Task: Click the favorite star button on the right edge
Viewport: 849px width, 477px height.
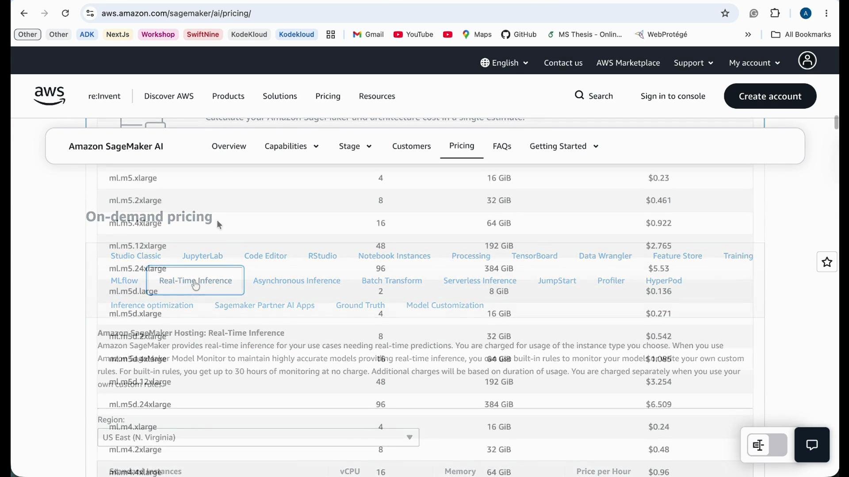Action: coord(827,263)
